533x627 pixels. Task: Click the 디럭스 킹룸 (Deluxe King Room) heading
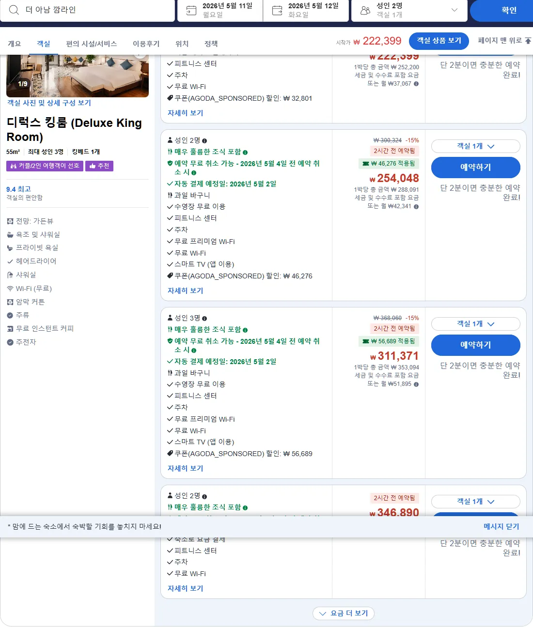click(x=74, y=130)
